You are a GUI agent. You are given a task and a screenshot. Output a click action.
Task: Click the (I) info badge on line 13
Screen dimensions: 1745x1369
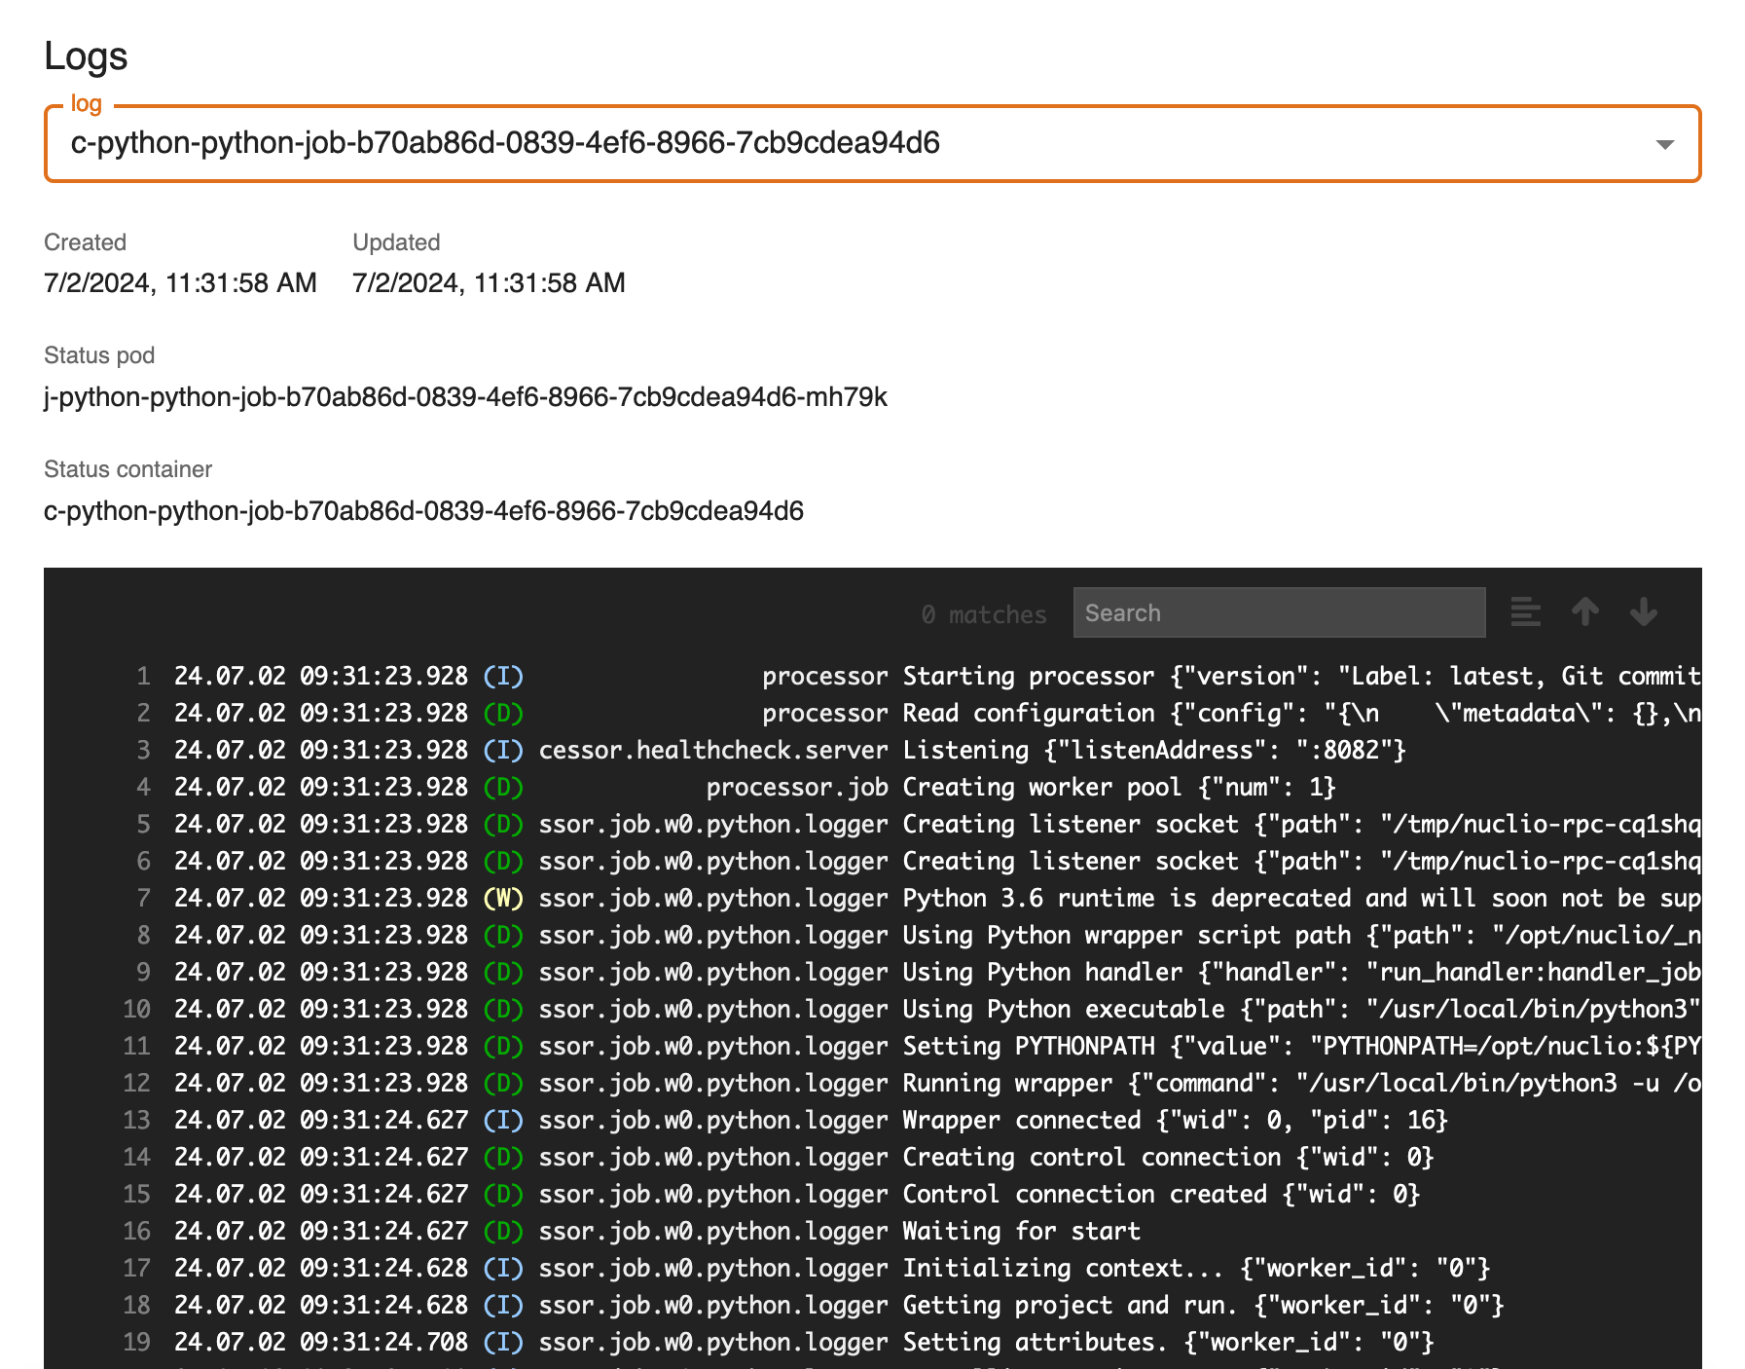pyautogui.click(x=503, y=1120)
